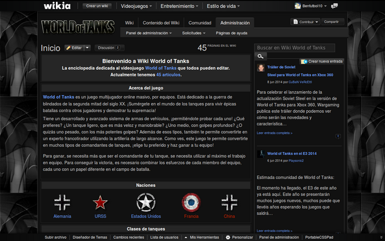Open the Alemania text link
This screenshot has width=385, height=241.
pos(62,216)
